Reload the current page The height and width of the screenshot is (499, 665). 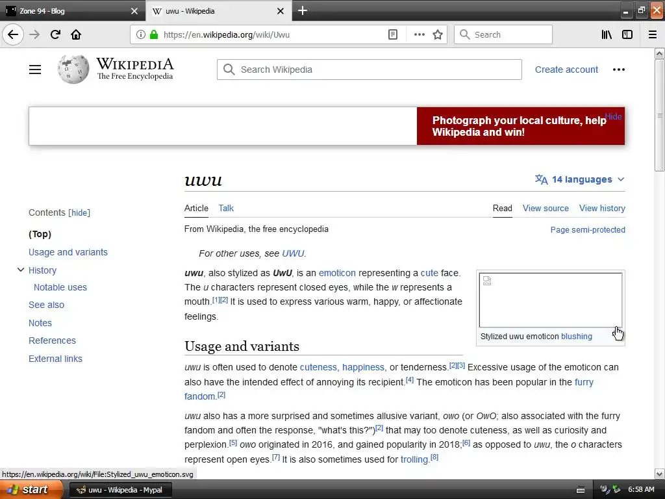[55, 34]
